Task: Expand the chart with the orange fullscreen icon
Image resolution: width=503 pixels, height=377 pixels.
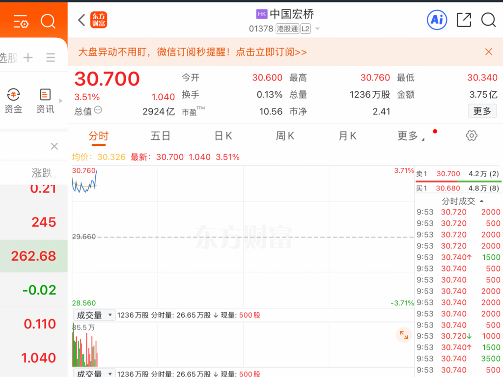Action: tap(404, 335)
